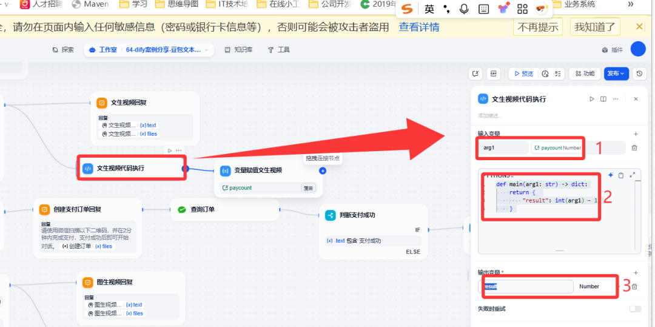Add a new input variable
Image resolution: width=655 pixels, height=327 pixels.
(x=636, y=134)
